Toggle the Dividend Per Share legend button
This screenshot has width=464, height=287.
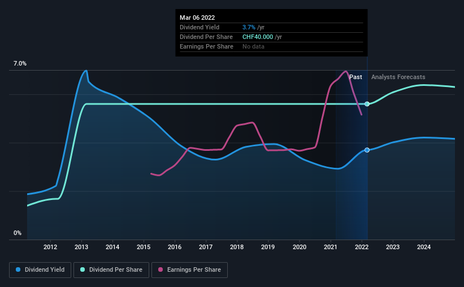[x=111, y=270]
